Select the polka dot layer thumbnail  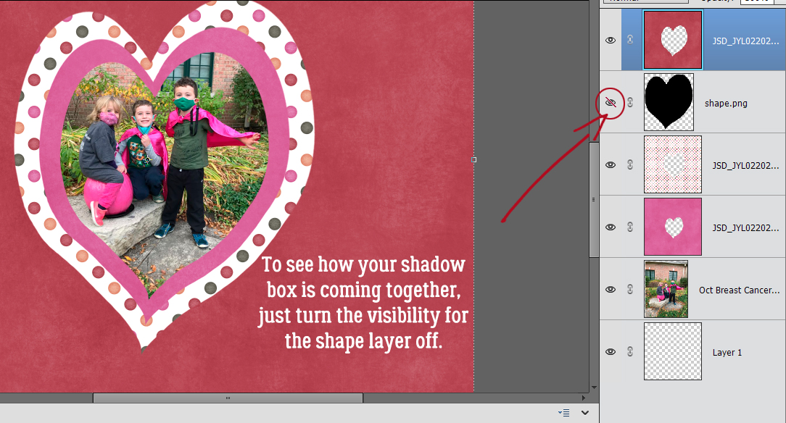(x=673, y=164)
